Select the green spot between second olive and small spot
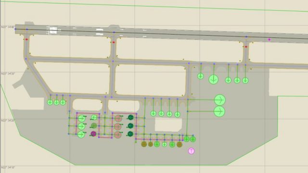The height and width of the screenshot is (173, 308). tap(157, 144)
